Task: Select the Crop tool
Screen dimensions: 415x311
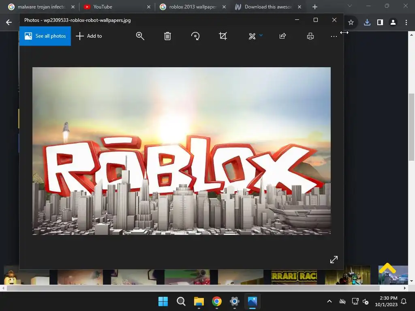Action: point(223,36)
